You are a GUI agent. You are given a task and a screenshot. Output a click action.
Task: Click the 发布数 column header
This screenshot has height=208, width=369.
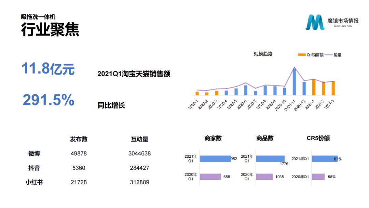[79, 139]
